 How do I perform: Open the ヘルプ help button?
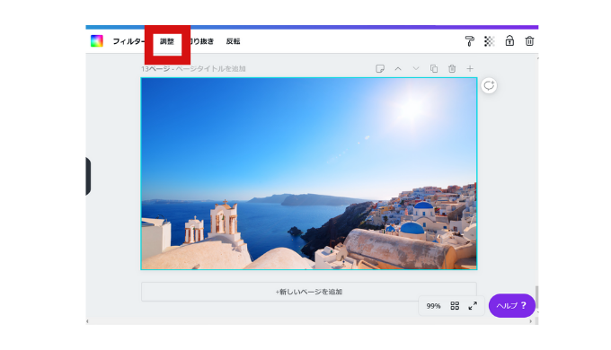pyautogui.click(x=511, y=306)
